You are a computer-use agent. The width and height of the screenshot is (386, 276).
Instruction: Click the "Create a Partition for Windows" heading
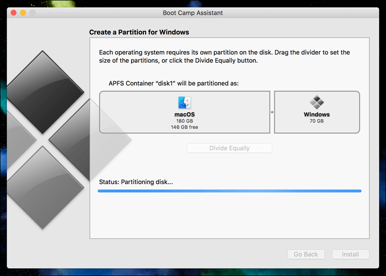pyautogui.click(x=139, y=32)
